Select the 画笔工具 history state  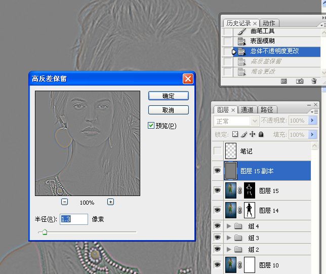[276, 31]
